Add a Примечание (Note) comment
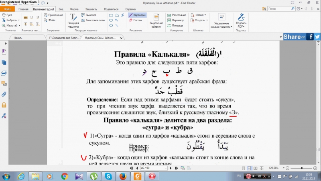This screenshot has height=181, width=321. coord(53,15)
